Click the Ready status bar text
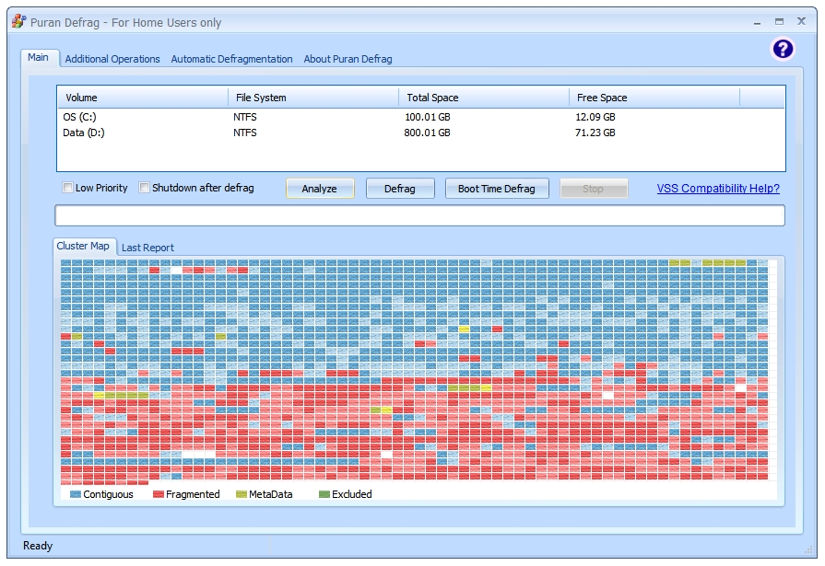The width and height of the screenshot is (825, 566). [38, 546]
